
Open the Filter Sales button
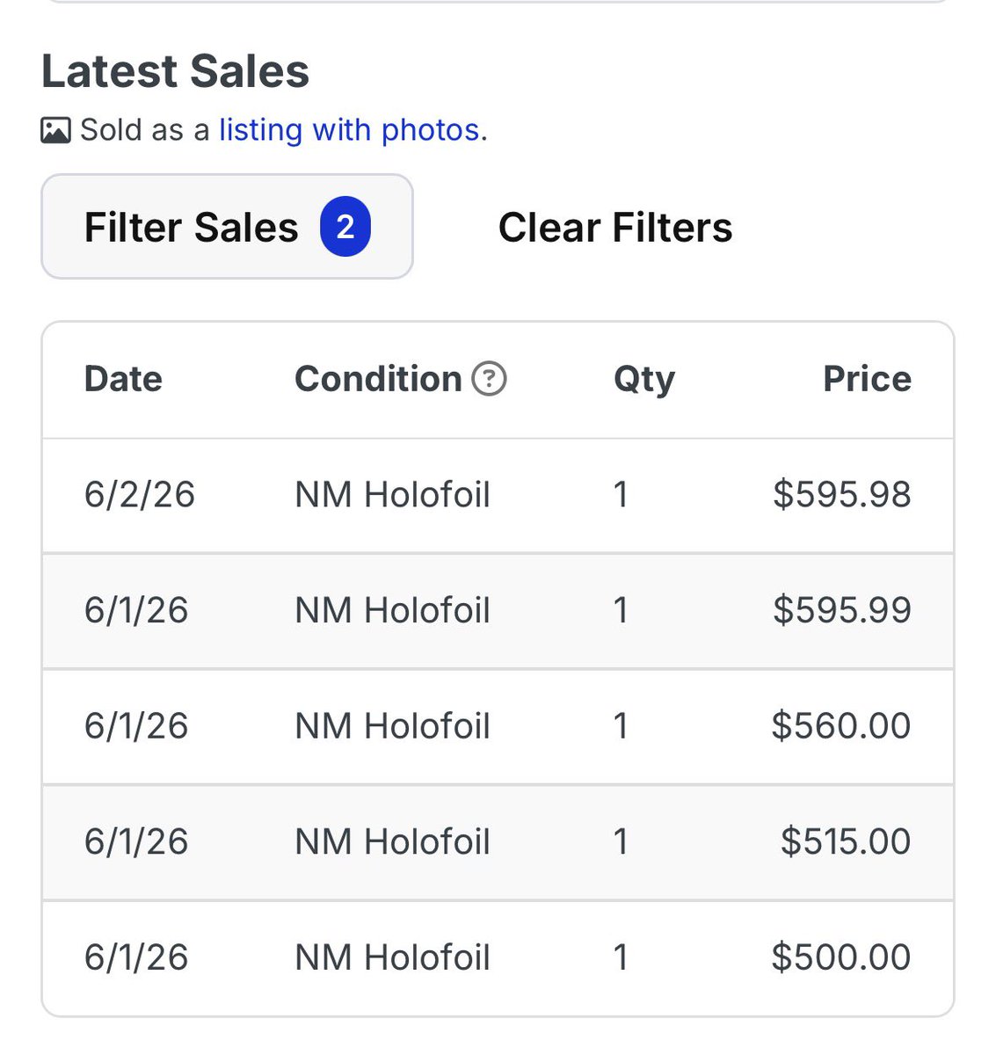click(x=227, y=227)
